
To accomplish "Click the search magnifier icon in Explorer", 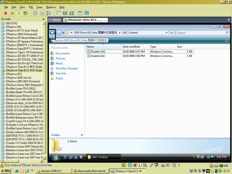I will click(227, 32).
